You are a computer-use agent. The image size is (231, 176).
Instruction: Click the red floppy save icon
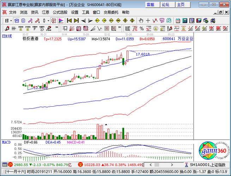pyautogui.click(x=199, y=21)
